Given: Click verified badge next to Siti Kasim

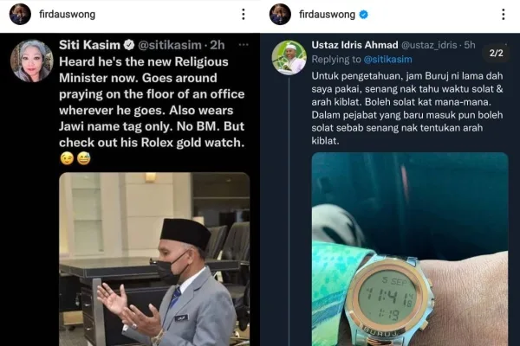Looking at the screenshot, I should [130, 45].
